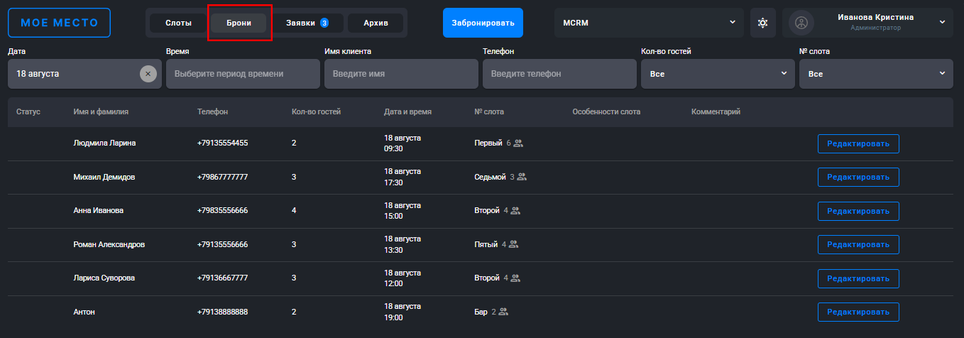The image size is (964, 338).
Task: Click the user avatar icon
Action: [x=802, y=23]
